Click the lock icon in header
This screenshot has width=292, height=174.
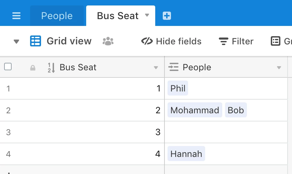[33, 68]
